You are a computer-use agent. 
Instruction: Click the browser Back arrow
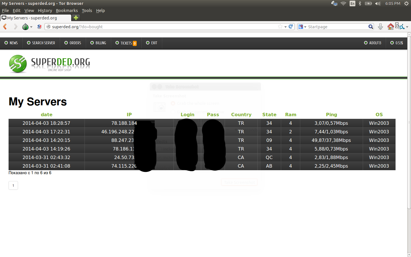(5, 27)
